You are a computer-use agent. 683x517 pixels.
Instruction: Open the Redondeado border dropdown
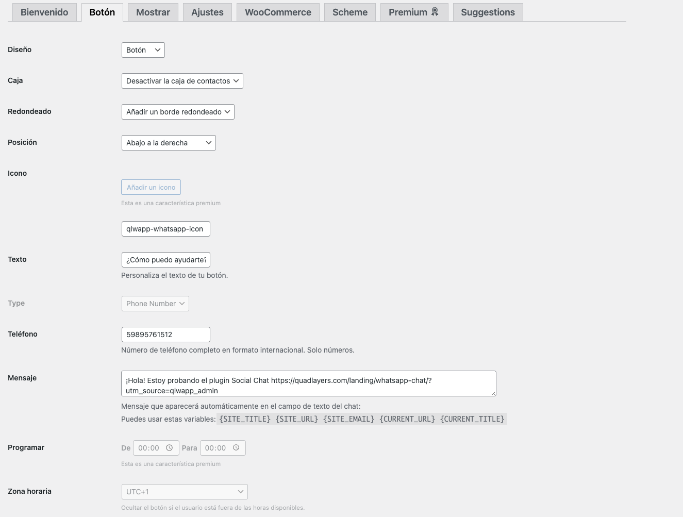[x=178, y=112]
